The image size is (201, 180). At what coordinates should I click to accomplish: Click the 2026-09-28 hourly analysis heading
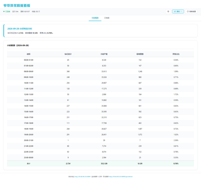pos(20,29)
